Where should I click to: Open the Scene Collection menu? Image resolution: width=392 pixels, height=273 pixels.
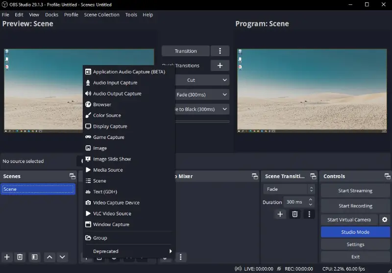pyautogui.click(x=101, y=15)
